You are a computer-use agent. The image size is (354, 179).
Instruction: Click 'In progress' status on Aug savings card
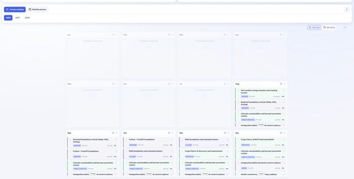[277, 96]
